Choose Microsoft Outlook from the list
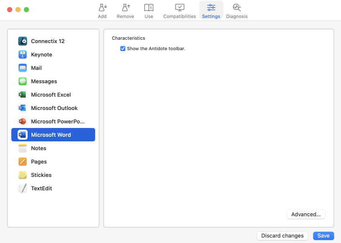The image size is (341, 243). pos(54,108)
